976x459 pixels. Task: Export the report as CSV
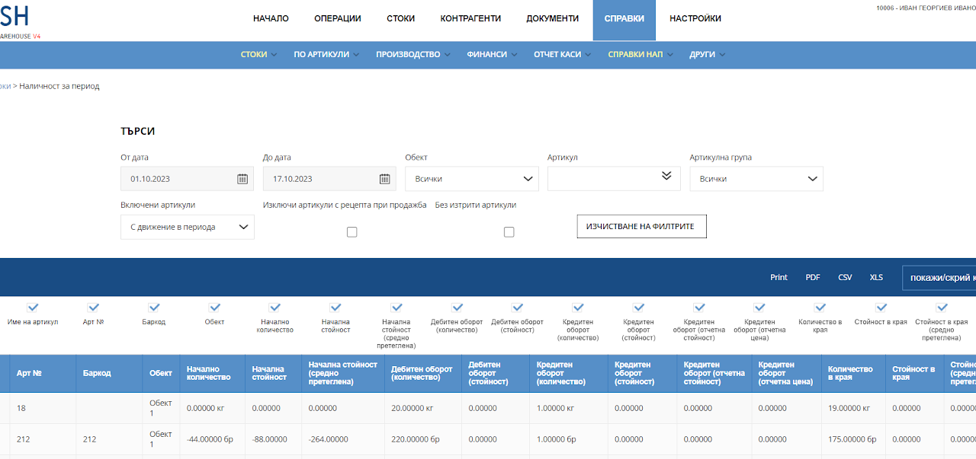(845, 277)
